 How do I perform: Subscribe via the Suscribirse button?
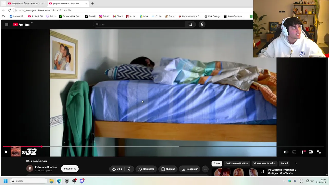coord(70,169)
